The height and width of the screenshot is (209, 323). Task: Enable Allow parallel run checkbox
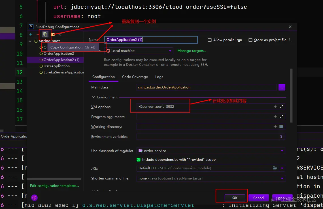pos(209,40)
